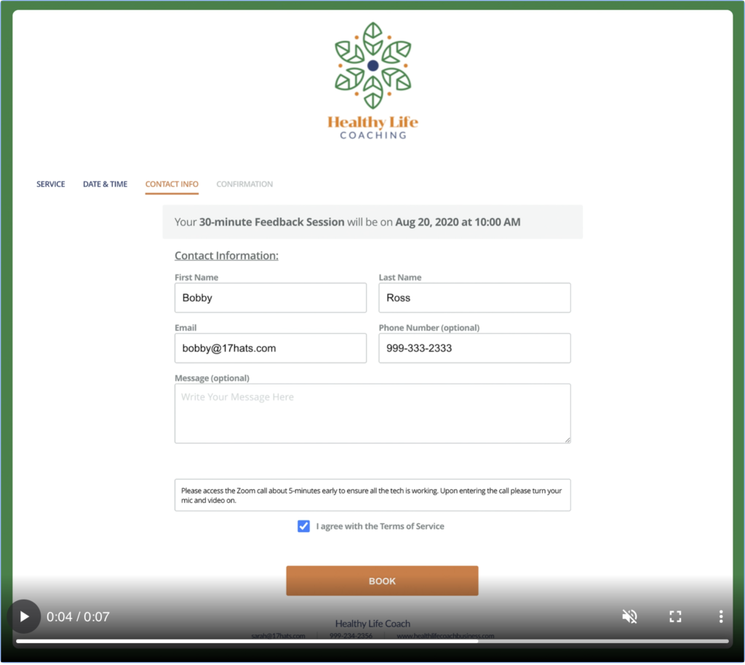Click the Healthy Life Coaching logo
The height and width of the screenshot is (665, 745).
click(372, 80)
